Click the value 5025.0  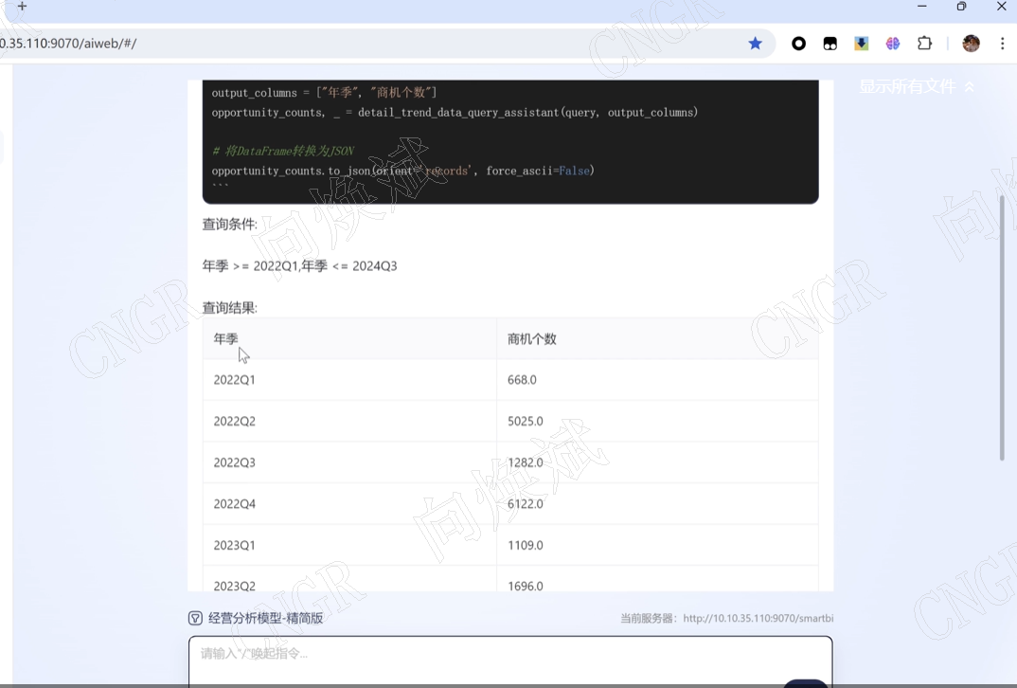[526, 422]
